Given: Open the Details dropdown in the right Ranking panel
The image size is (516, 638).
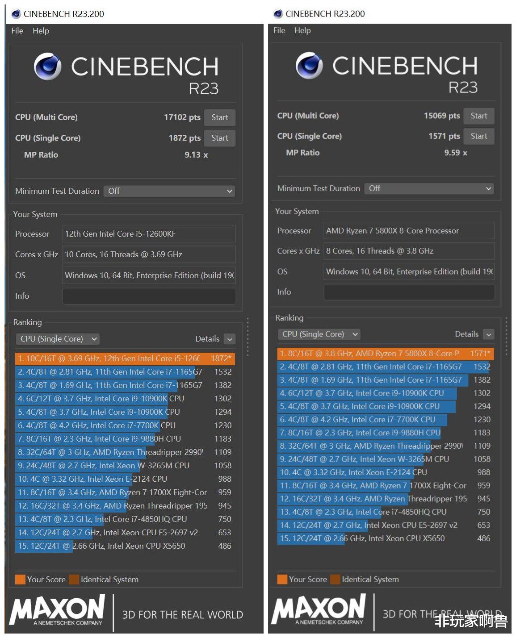Looking at the screenshot, I should click(488, 334).
